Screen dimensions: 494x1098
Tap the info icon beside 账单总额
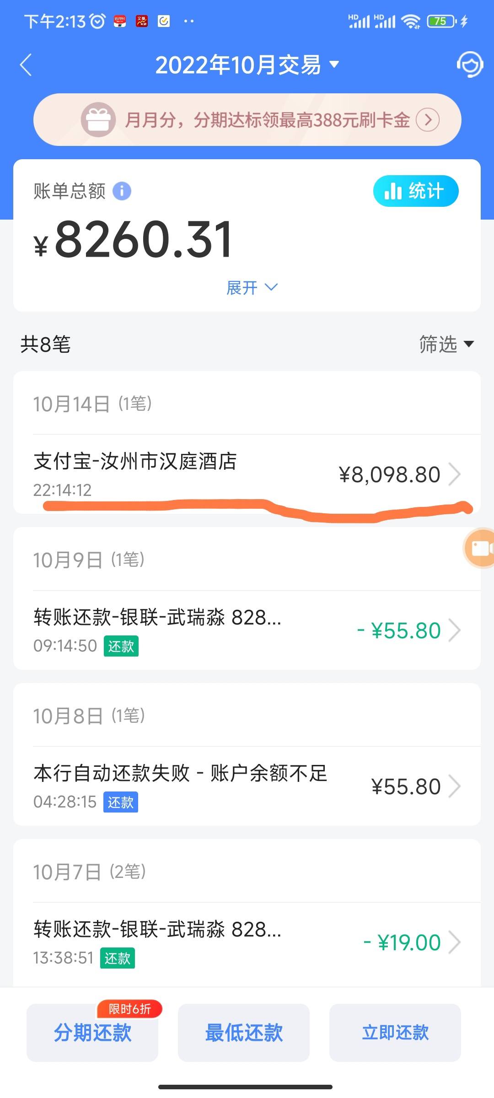[122, 191]
